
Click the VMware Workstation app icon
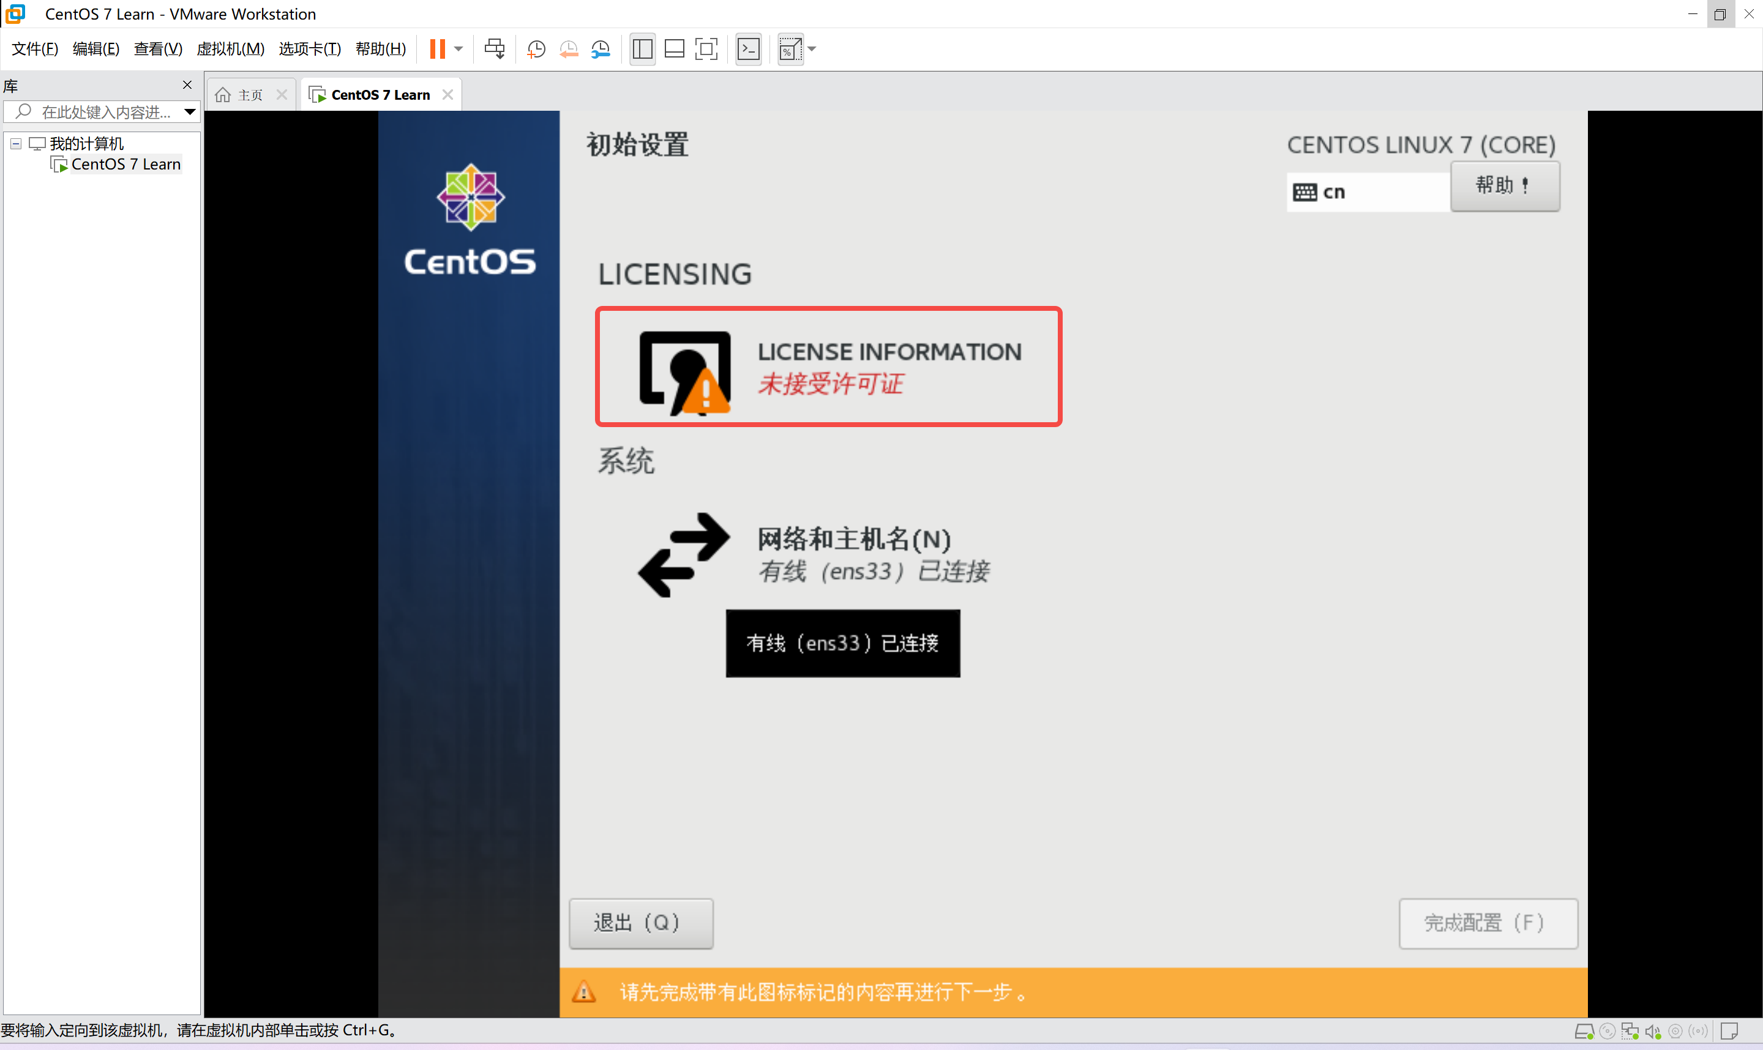pos(15,13)
